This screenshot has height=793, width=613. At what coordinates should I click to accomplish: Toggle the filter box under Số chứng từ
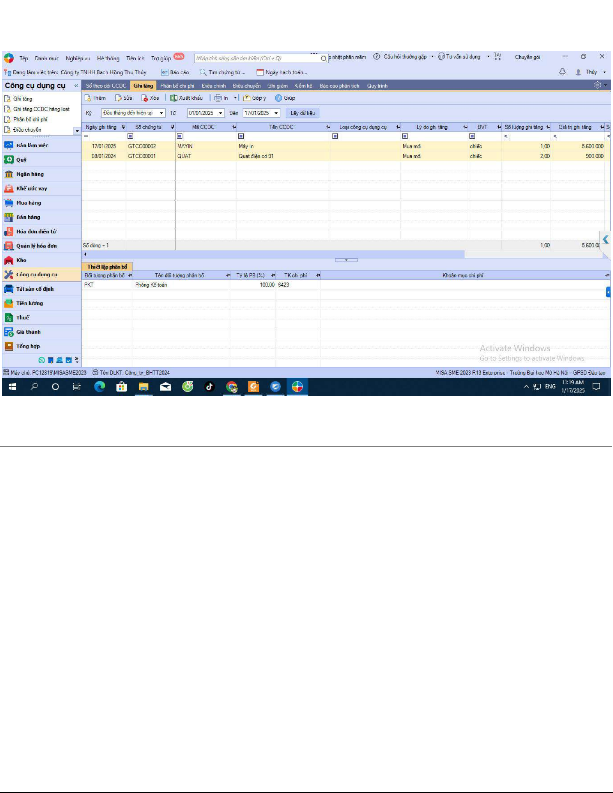tap(130, 136)
